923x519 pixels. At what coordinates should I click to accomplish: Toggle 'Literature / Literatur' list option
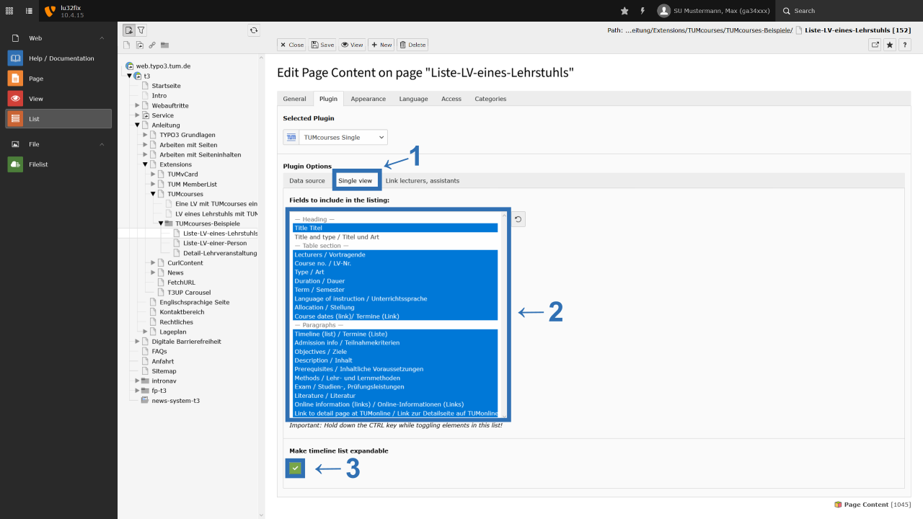[x=395, y=396]
